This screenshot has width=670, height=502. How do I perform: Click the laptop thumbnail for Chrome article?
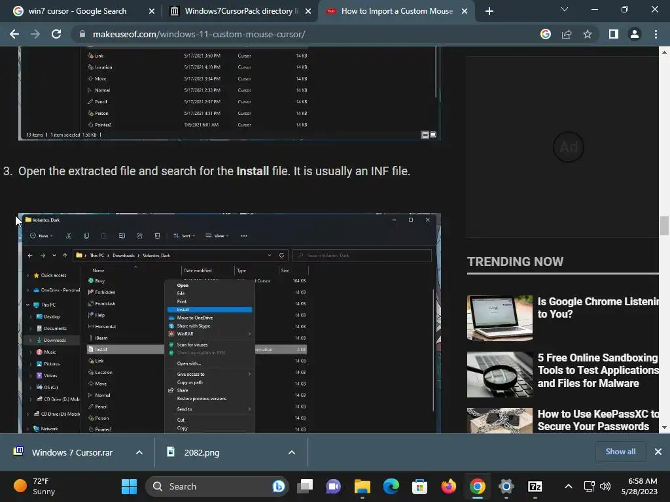(x=499, y=318)
